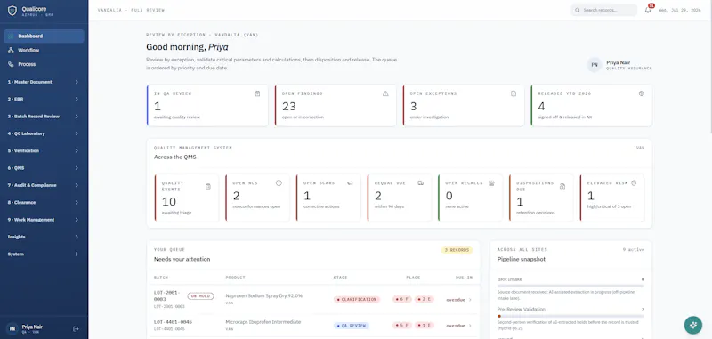Click the Elevated Risk shield icon
Viewport: 712px width, 339px height.
pyautogui.click(x=634, y=183)
